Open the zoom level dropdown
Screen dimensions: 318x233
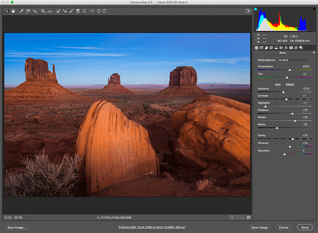(26, 218)
